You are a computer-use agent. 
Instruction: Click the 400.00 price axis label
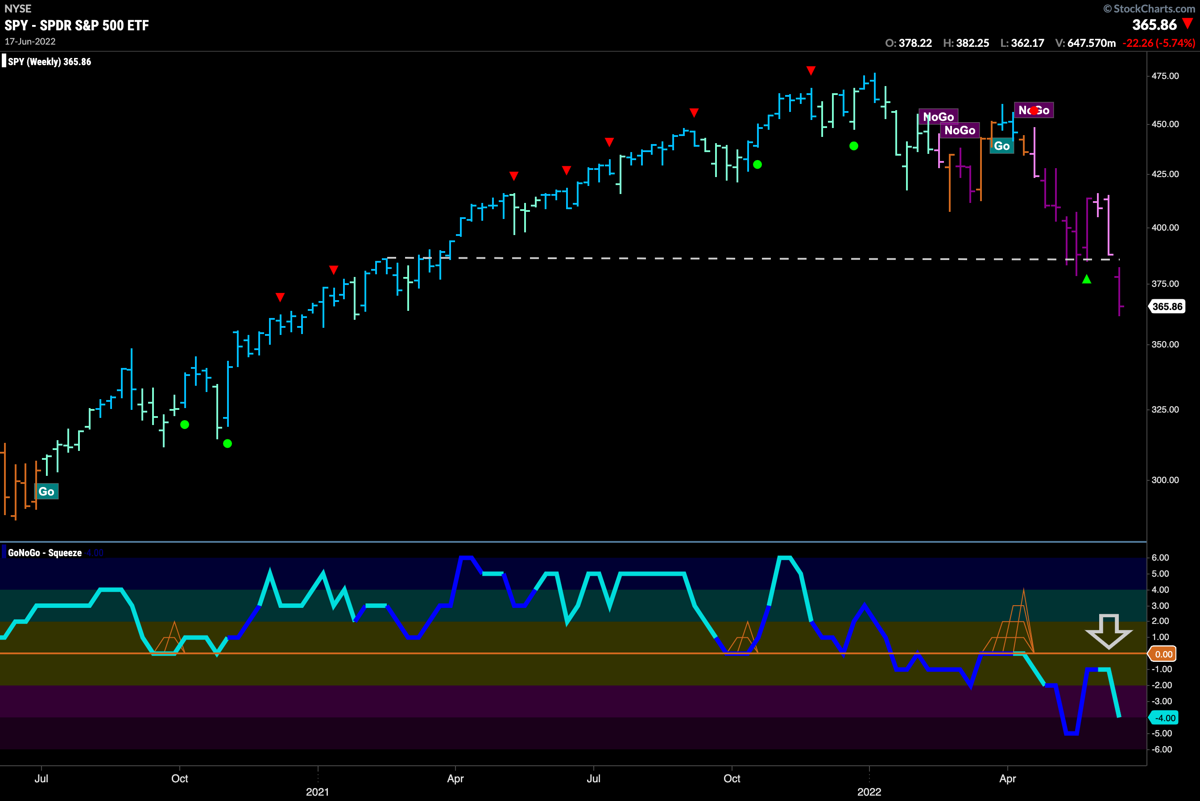pos(1165,227)
